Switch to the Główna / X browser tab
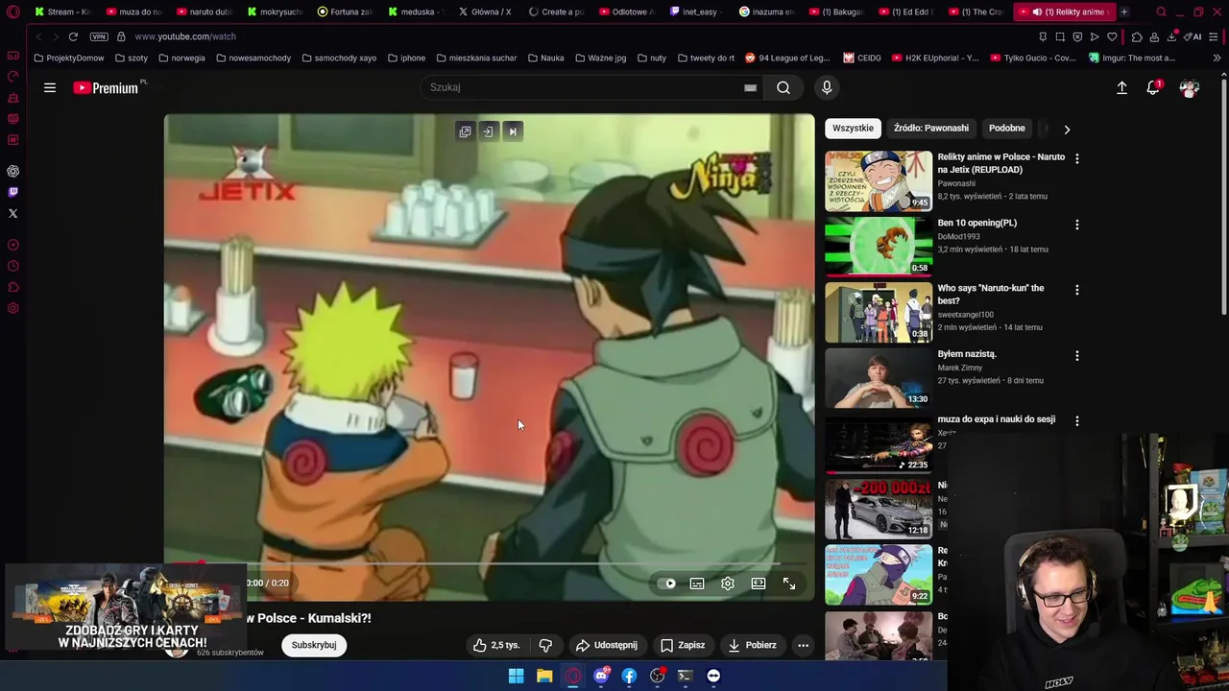This screenshot has height=691, width=1229. coord(486,12)
